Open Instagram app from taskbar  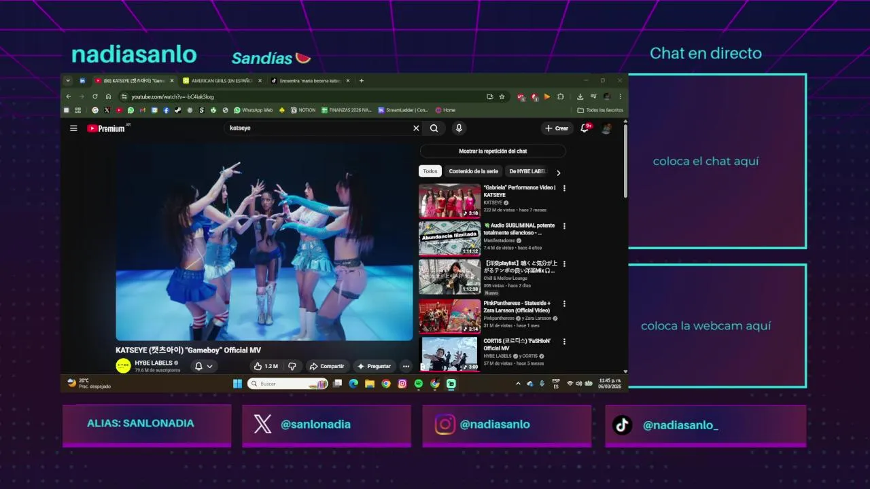[x=402, y=384]
